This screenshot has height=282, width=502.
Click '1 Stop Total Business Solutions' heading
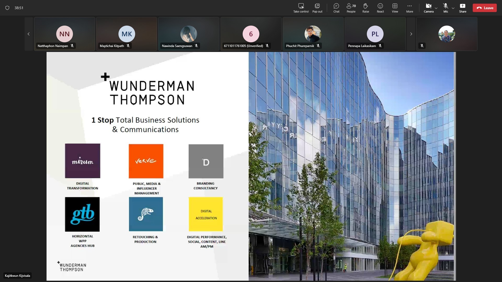point(145,120)
